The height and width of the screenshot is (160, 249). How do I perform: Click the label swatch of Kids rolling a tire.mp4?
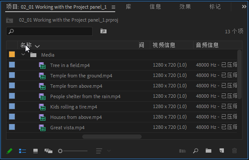[12, 106]
